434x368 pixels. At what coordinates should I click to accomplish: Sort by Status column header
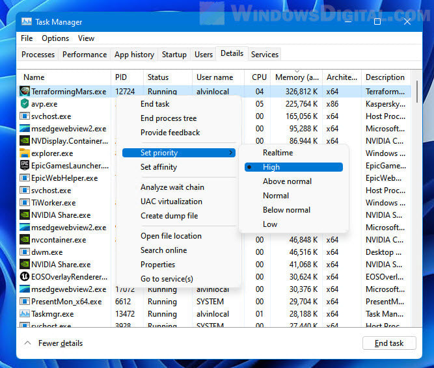(168, 77)
